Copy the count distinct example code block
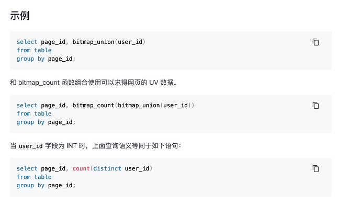 315,168
